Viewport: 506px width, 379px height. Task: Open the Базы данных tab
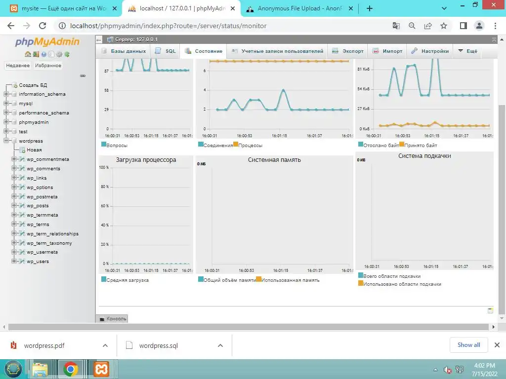coord(124,51)
